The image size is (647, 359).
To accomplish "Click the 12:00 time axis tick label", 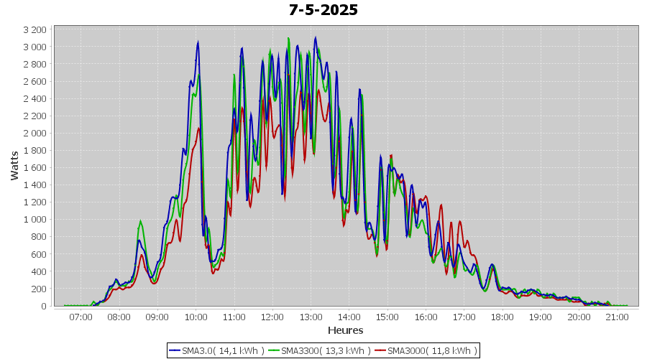I will pos(272,317).
